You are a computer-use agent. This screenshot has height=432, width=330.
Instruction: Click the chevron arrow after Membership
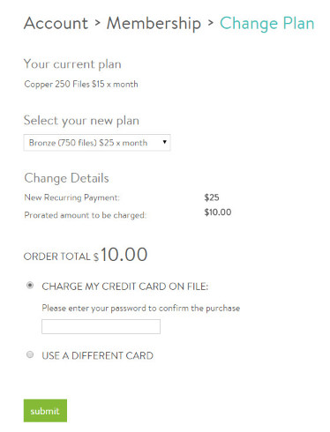[210, 22]
